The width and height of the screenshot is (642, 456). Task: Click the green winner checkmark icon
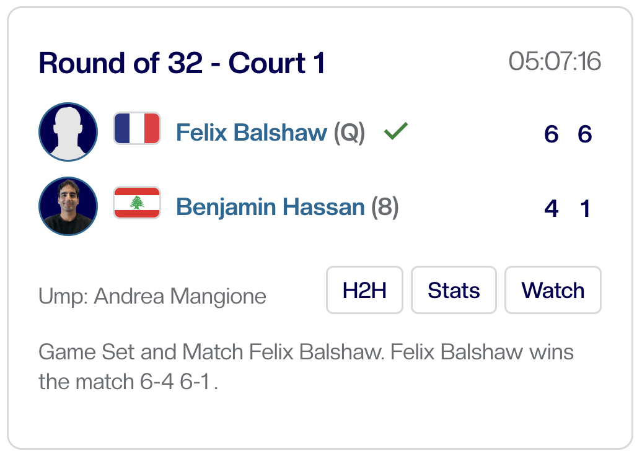click(x=395, y=131)
